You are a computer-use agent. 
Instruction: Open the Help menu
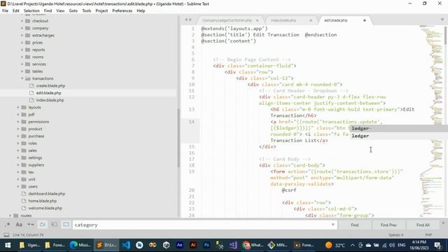tap(141, 10)
